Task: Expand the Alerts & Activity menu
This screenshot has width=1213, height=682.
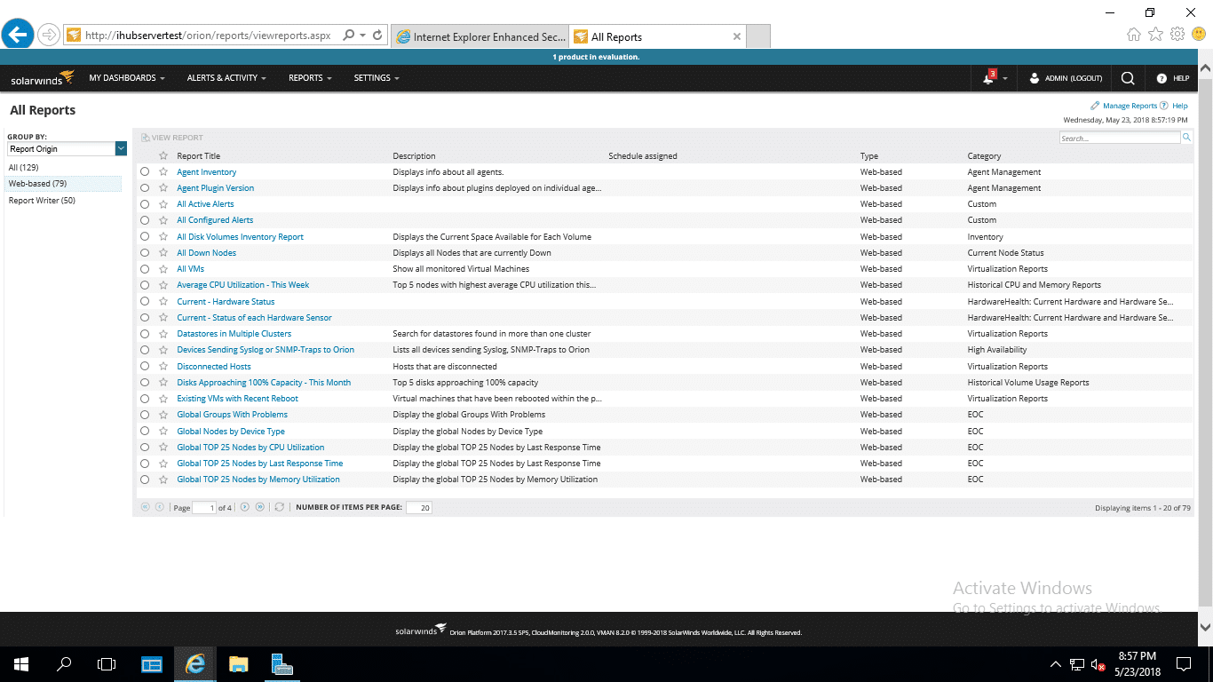Action: point(226,78)
